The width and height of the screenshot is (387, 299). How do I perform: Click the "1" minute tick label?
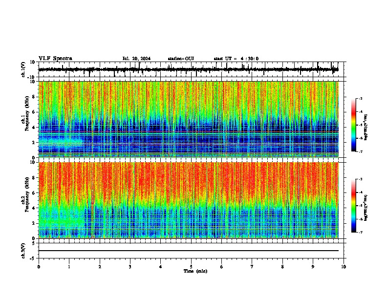(x=69, y=267)
